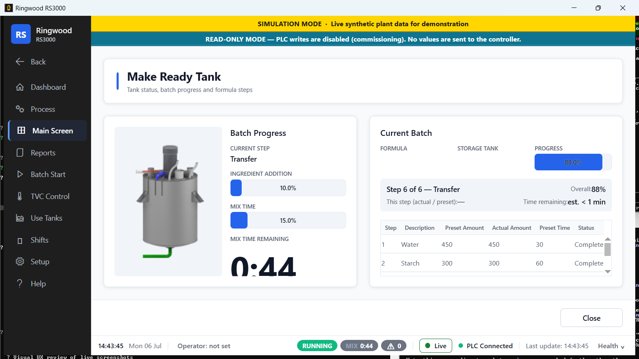Click the Ringwood app icon in title bar

(x=8, y=8)
